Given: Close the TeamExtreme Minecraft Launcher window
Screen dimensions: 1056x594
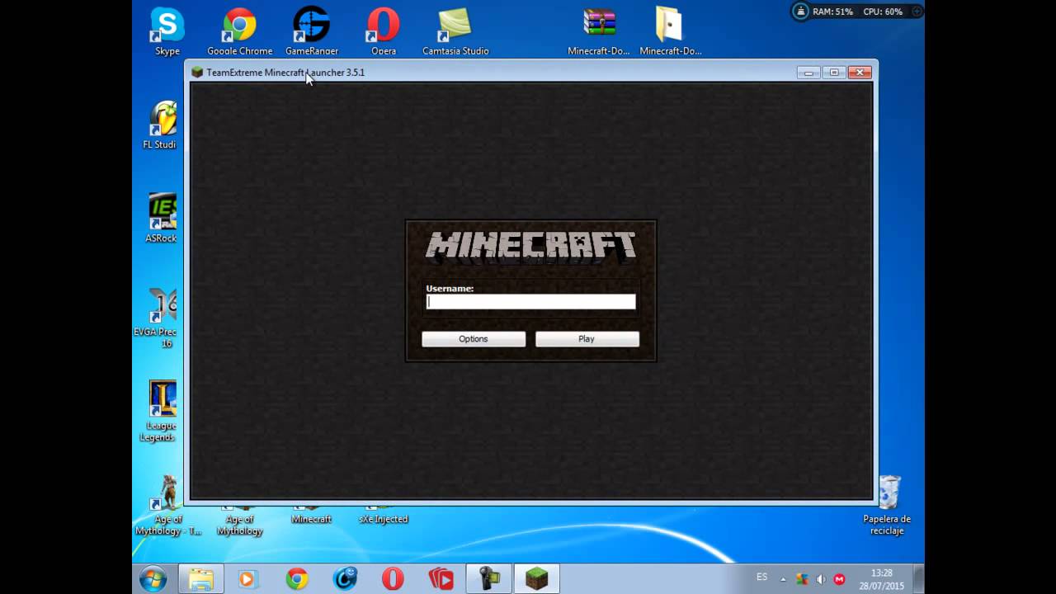Looking at the screenshot, I should point(860,73).
